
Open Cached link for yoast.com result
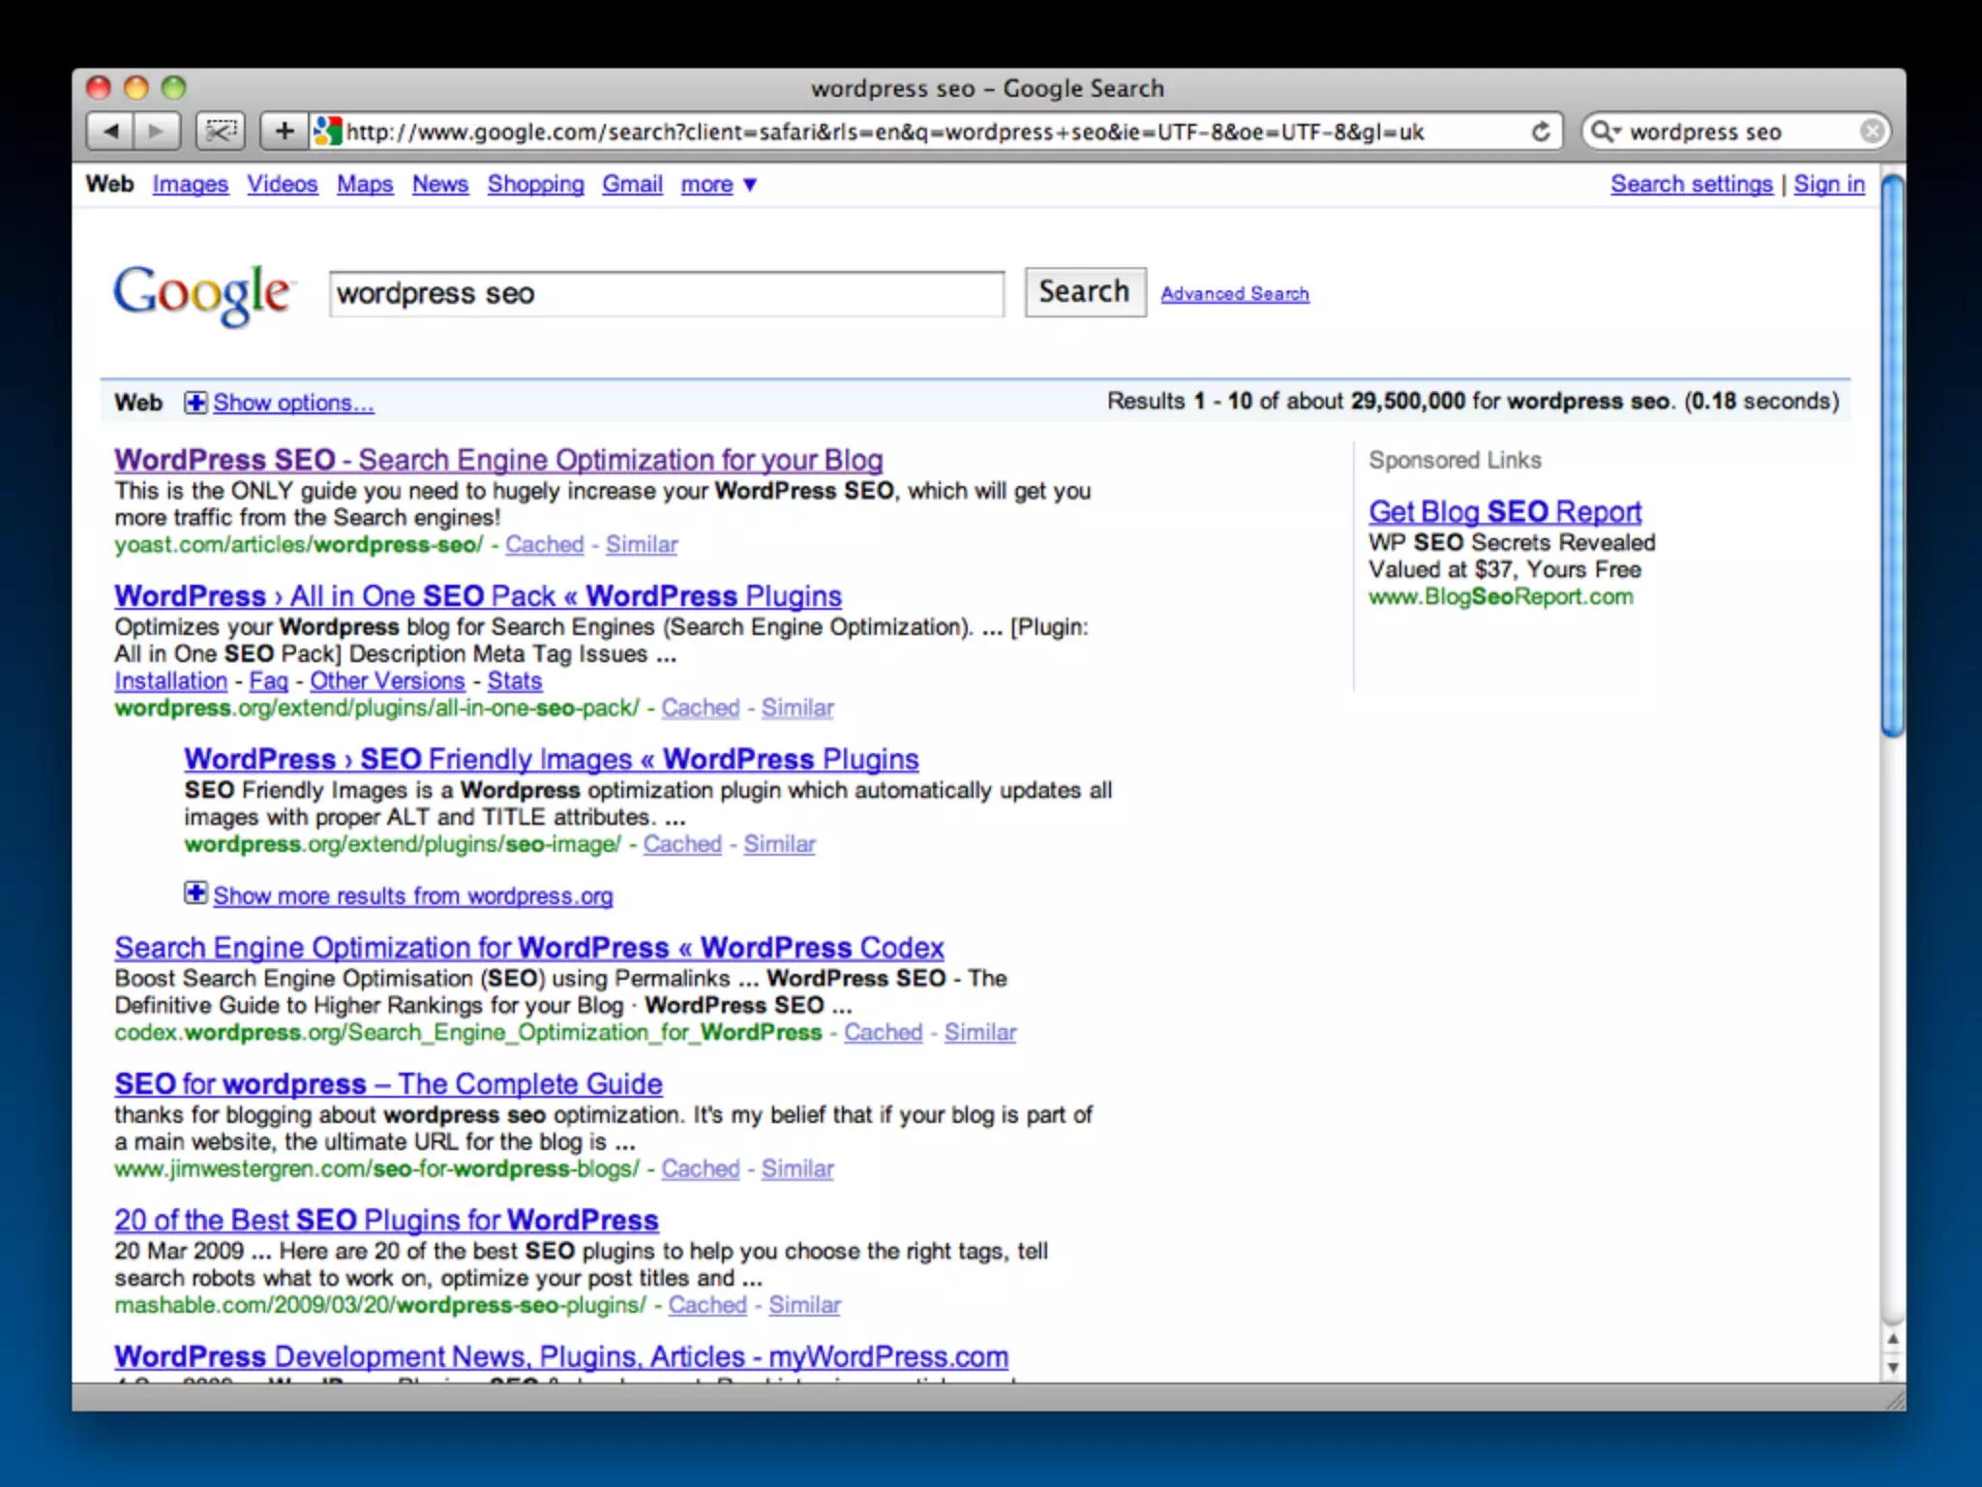(544, 544)
